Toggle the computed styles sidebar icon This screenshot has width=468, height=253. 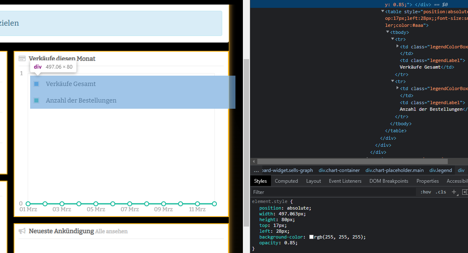point(465,192)
